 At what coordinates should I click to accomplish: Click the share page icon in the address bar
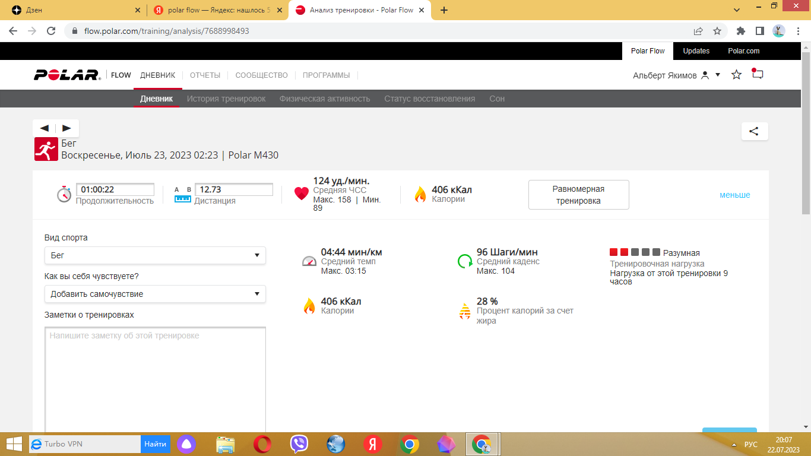click(x=698, y=31)
